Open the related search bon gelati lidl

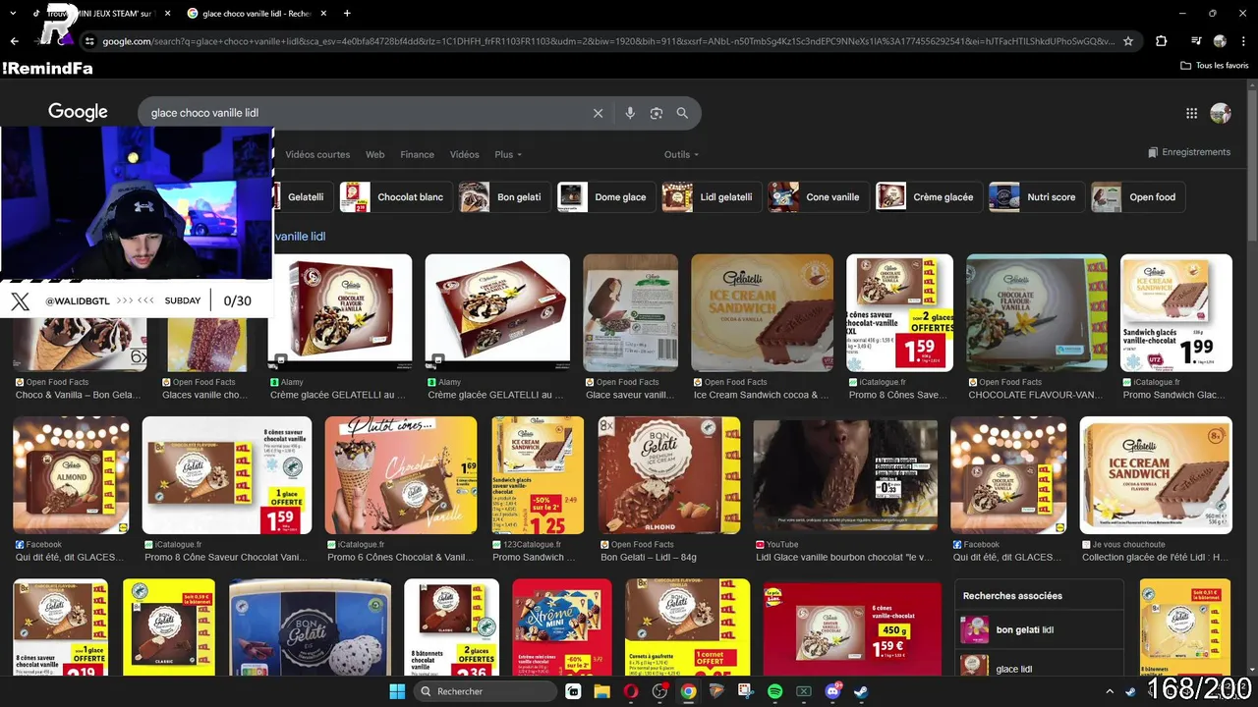pyautogui.click(x=1040, y=629)
